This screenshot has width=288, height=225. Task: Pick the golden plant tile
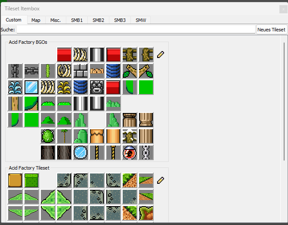(x=64, y=87)
